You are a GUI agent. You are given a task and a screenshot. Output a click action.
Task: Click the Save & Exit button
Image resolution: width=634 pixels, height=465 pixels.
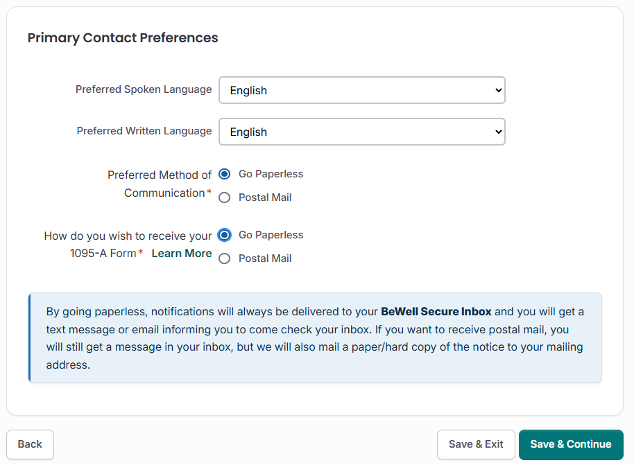click(476, 444)
